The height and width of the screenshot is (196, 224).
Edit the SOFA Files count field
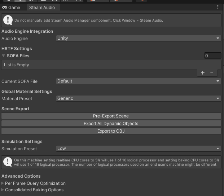(212, 55)
